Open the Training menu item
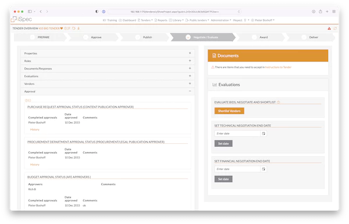 [x=110, y=20]
